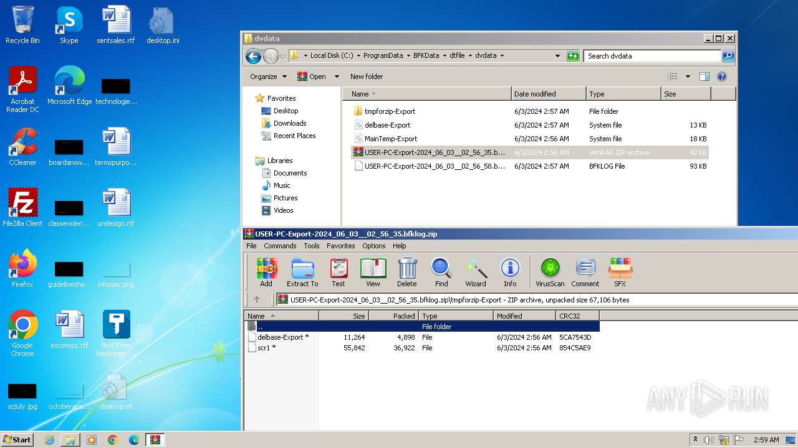Select FileZilla Client desktop icon
The height and width of the screenshot is (448, 798).
[x=22, y=208]
